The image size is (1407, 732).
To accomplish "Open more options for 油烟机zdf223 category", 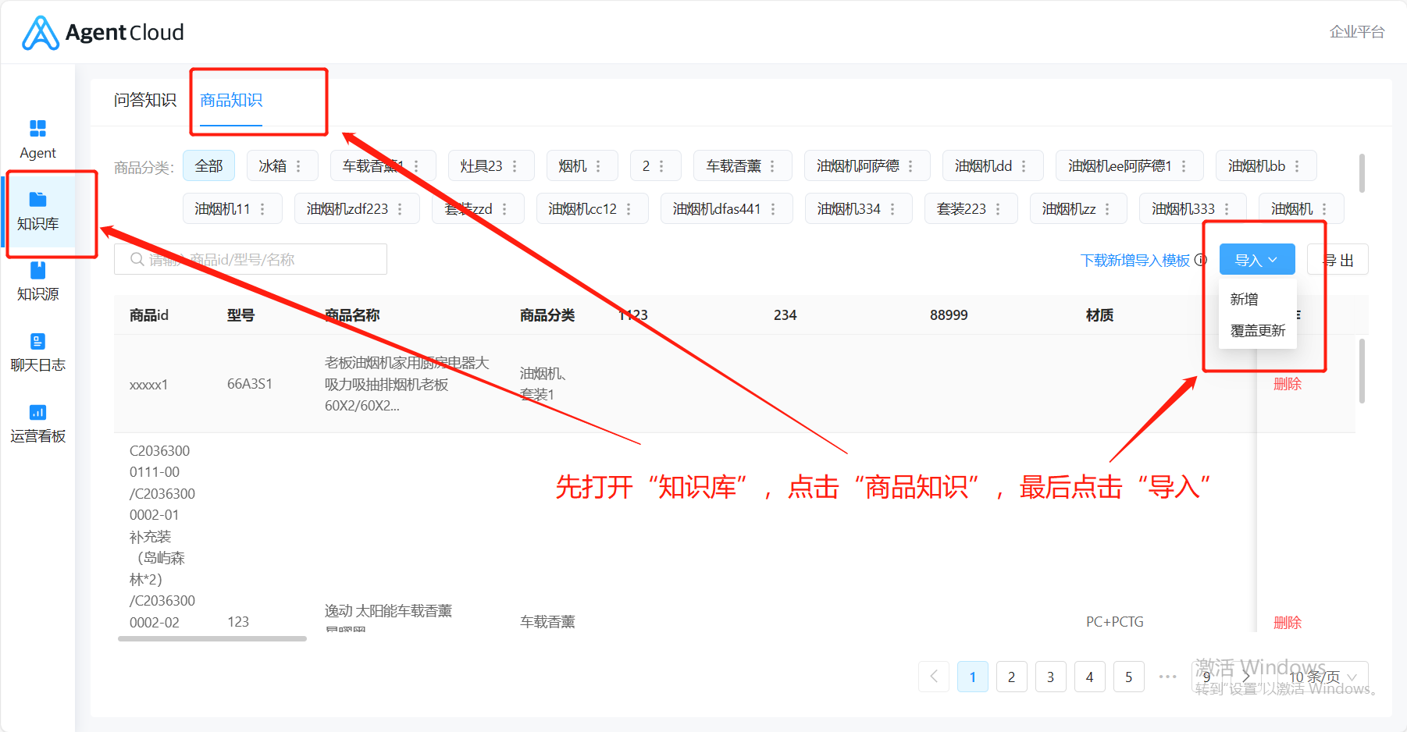I will [400, 209].
